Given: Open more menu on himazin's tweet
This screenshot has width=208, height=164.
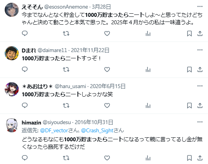Looking at the screenshot, I should point(200,122).
